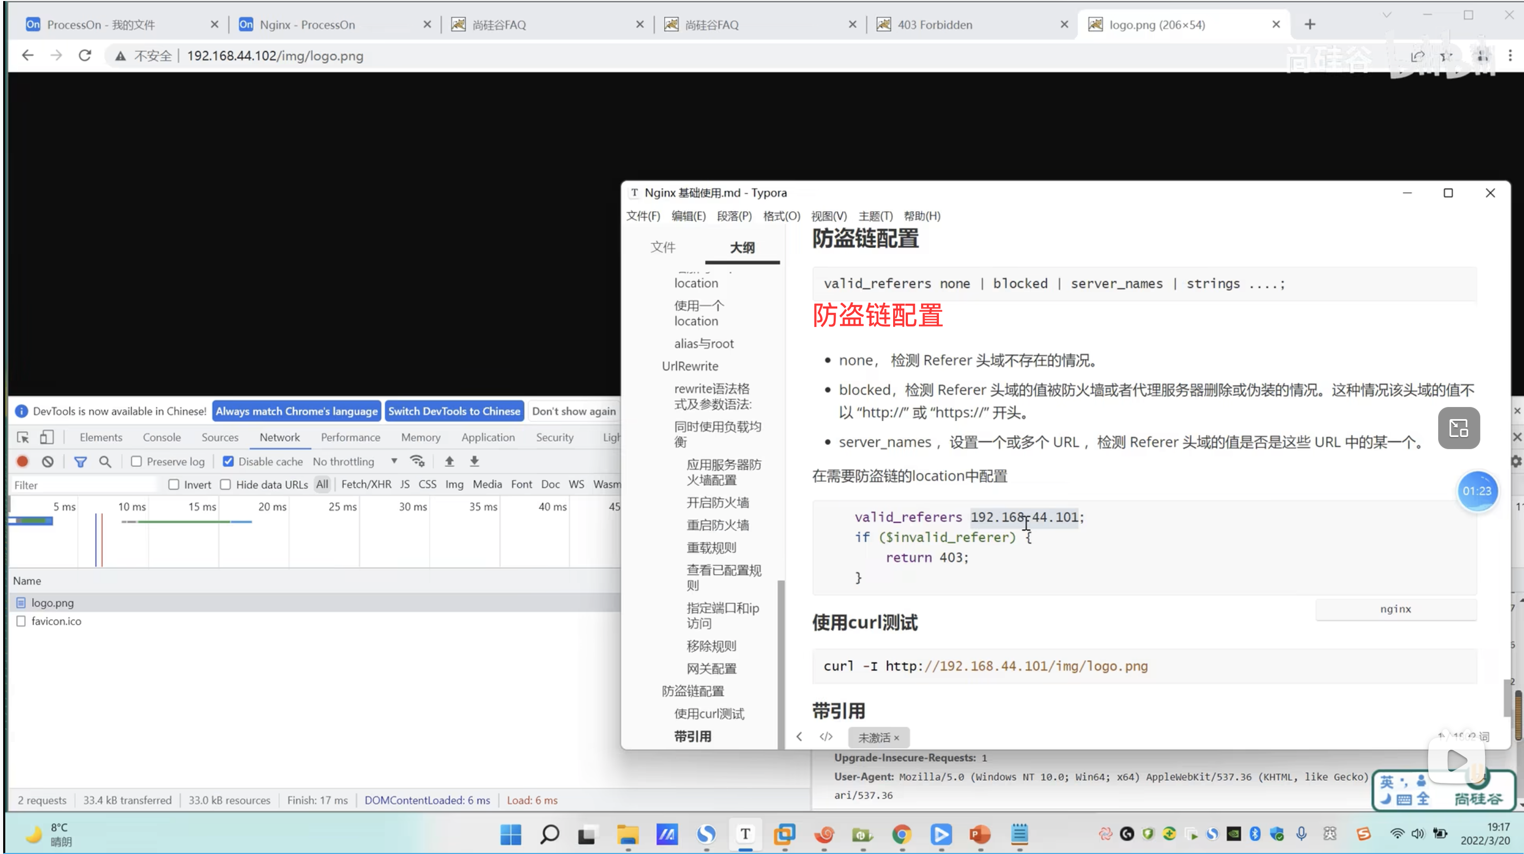1524x854 pixels.
Task: Enable the Preserve log checkbox
Action: click(137, 461)
